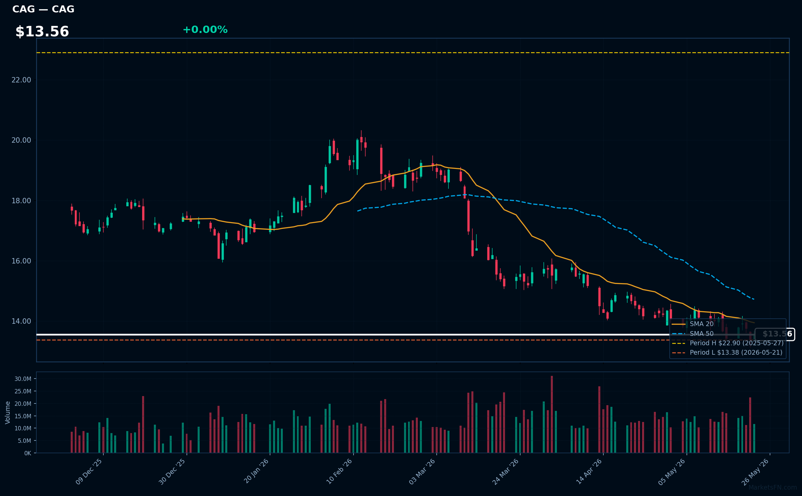Image resolution: width=802 pixels, height=496 pixels.
Task: Click the 18.00 price axis label
Action: (x=21, y=201)
